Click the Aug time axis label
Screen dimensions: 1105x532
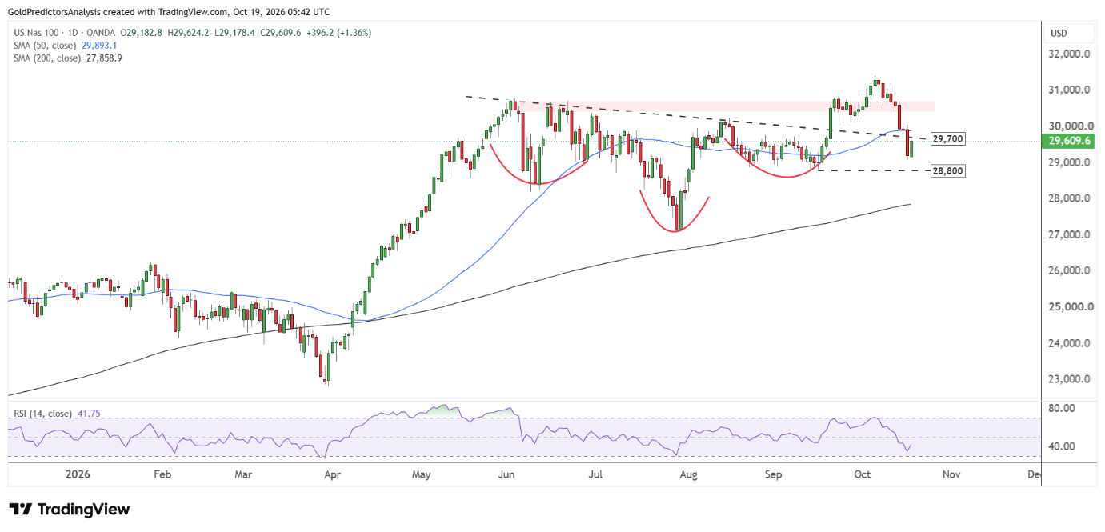pos(688,474)
